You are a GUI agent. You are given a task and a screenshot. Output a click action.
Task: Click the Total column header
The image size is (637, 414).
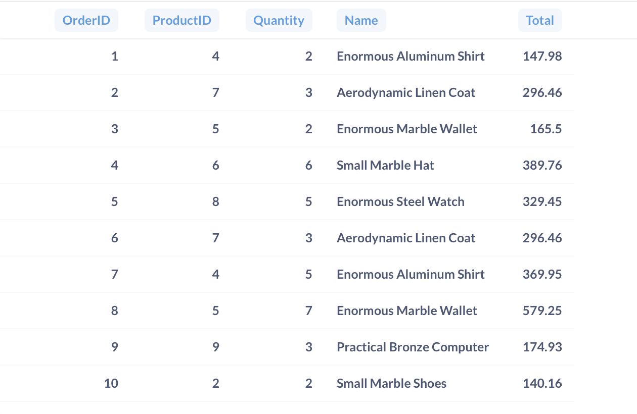[540, 21]
